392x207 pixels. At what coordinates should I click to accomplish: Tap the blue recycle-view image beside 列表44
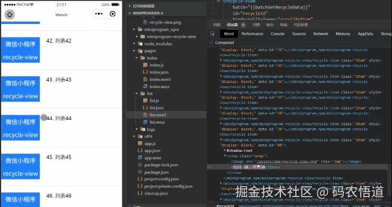click(20, 128)
